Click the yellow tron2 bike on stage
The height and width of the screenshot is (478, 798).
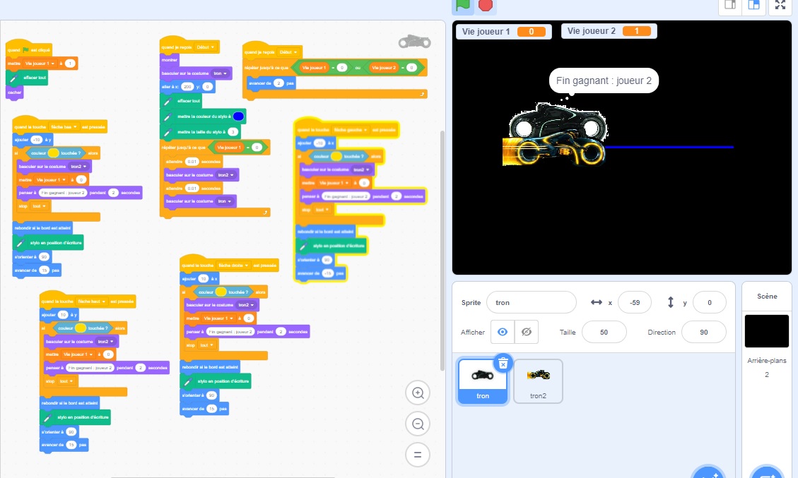(553, 150)
